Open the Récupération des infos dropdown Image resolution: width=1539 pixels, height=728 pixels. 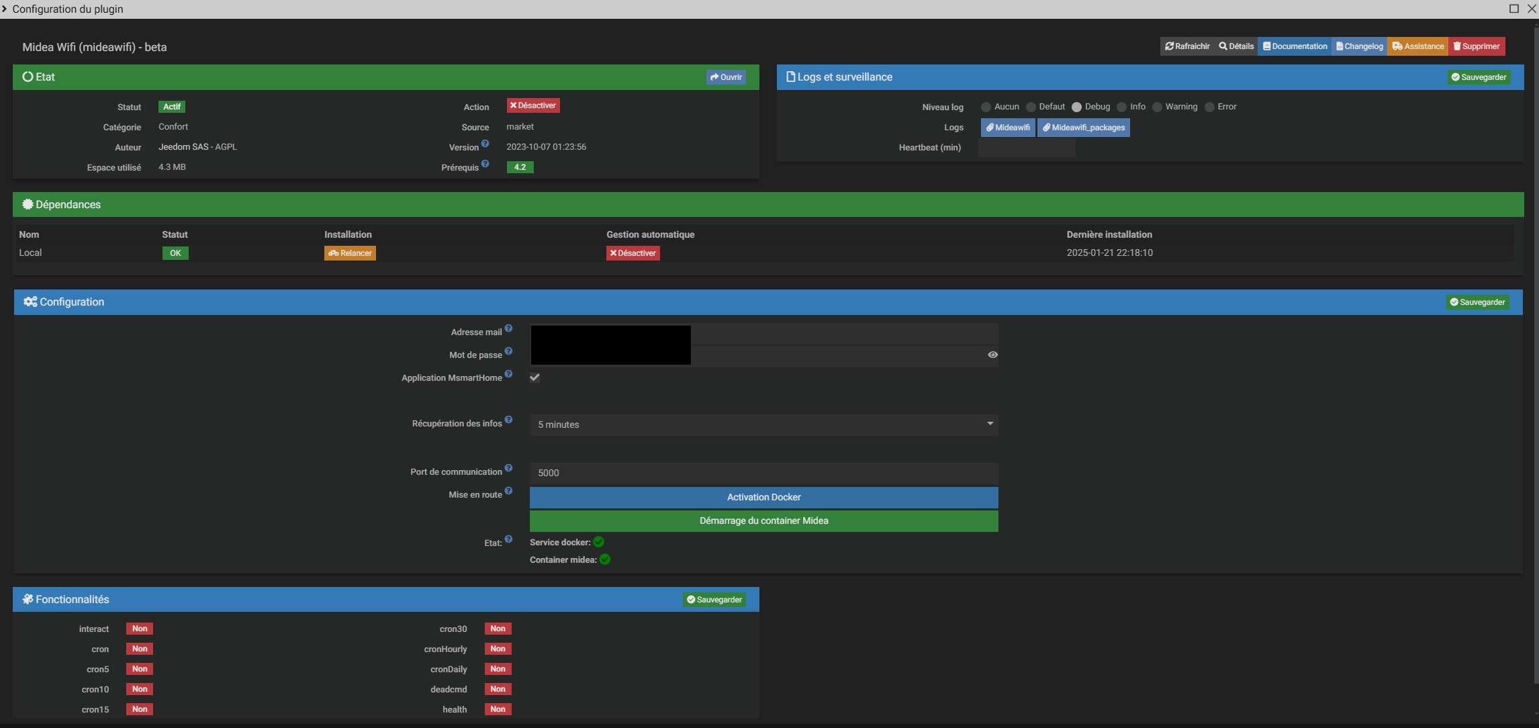point(763,424)
